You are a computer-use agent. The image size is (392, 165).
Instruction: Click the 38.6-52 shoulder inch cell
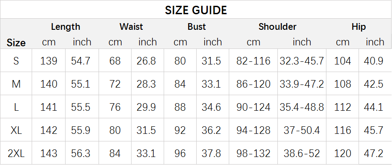[x=302, y=153]
